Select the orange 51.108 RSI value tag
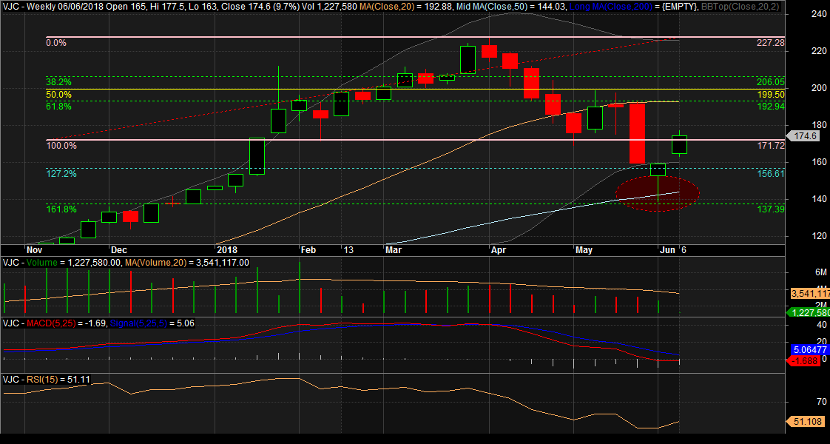This screenshot has width=830, height=444. pos(805,421)
